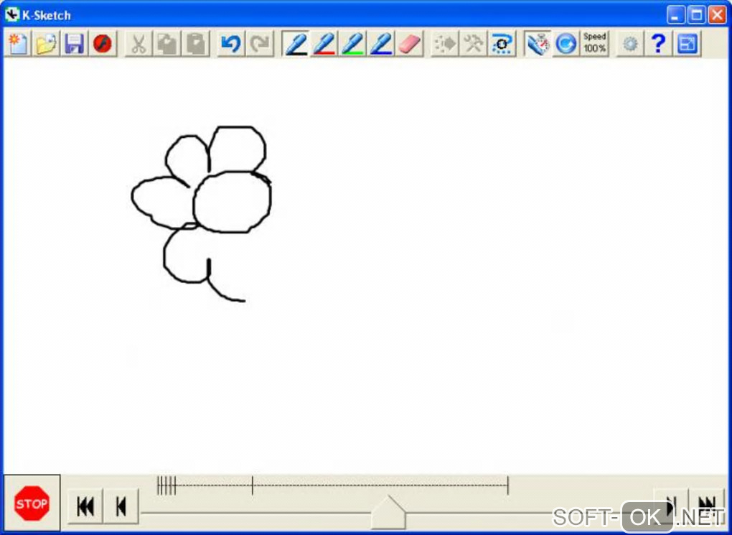Select the green pen
Viewport: 732px width, 535px height.
click(352, 45)
